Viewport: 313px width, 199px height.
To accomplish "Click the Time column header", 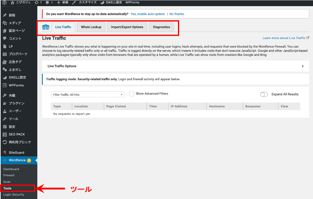I will point(157,106).
